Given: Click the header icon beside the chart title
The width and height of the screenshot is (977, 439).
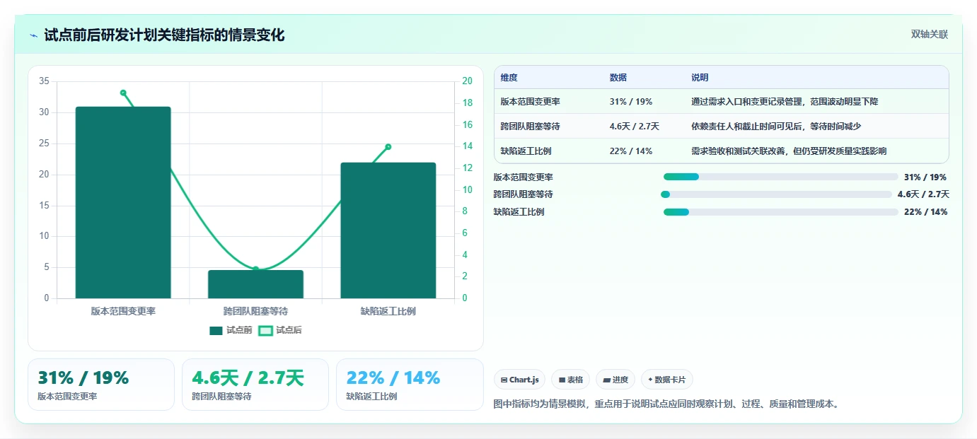Looking at the screenshot, I should point(34,35).
